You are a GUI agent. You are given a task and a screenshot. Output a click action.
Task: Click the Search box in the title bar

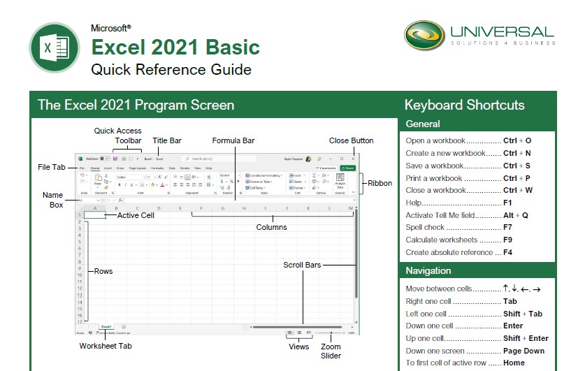(x=219, y=159)
